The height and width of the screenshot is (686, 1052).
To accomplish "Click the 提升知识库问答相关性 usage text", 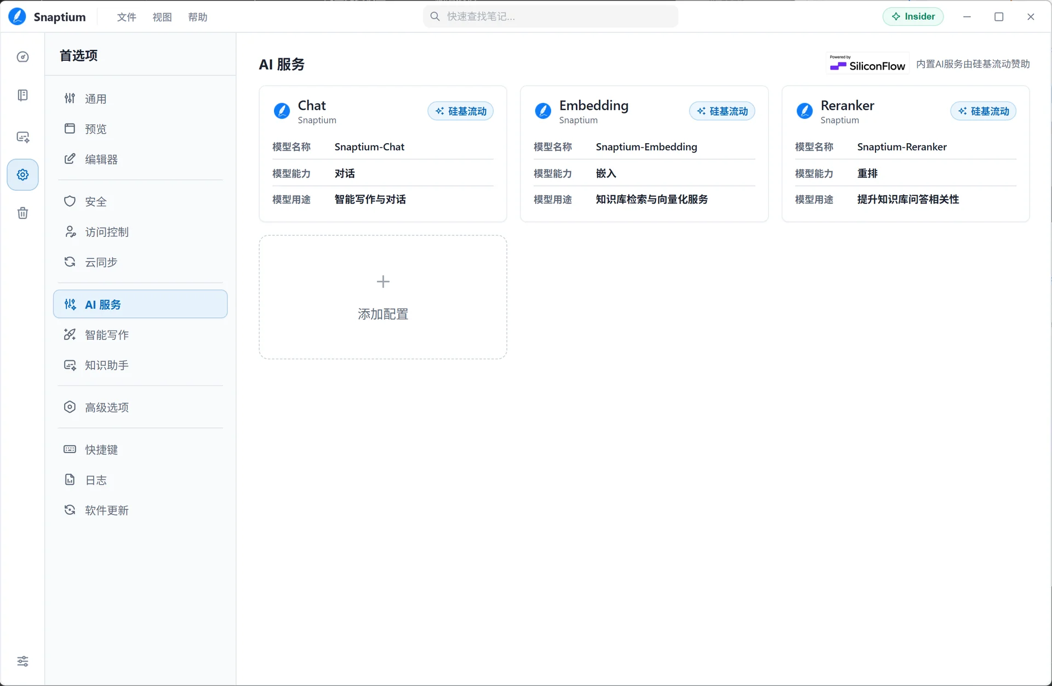I will click(x=908, y=200).
